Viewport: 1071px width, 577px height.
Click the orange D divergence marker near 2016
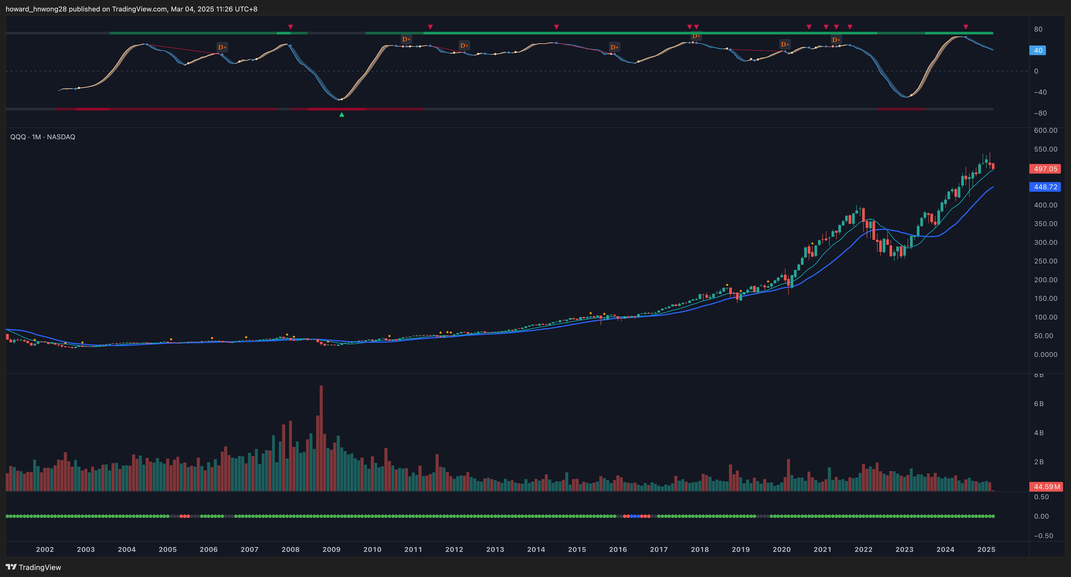[x=614, y=47]
